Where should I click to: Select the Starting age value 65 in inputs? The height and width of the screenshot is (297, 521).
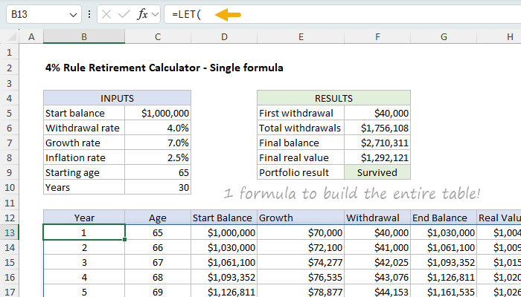point(158,173)
